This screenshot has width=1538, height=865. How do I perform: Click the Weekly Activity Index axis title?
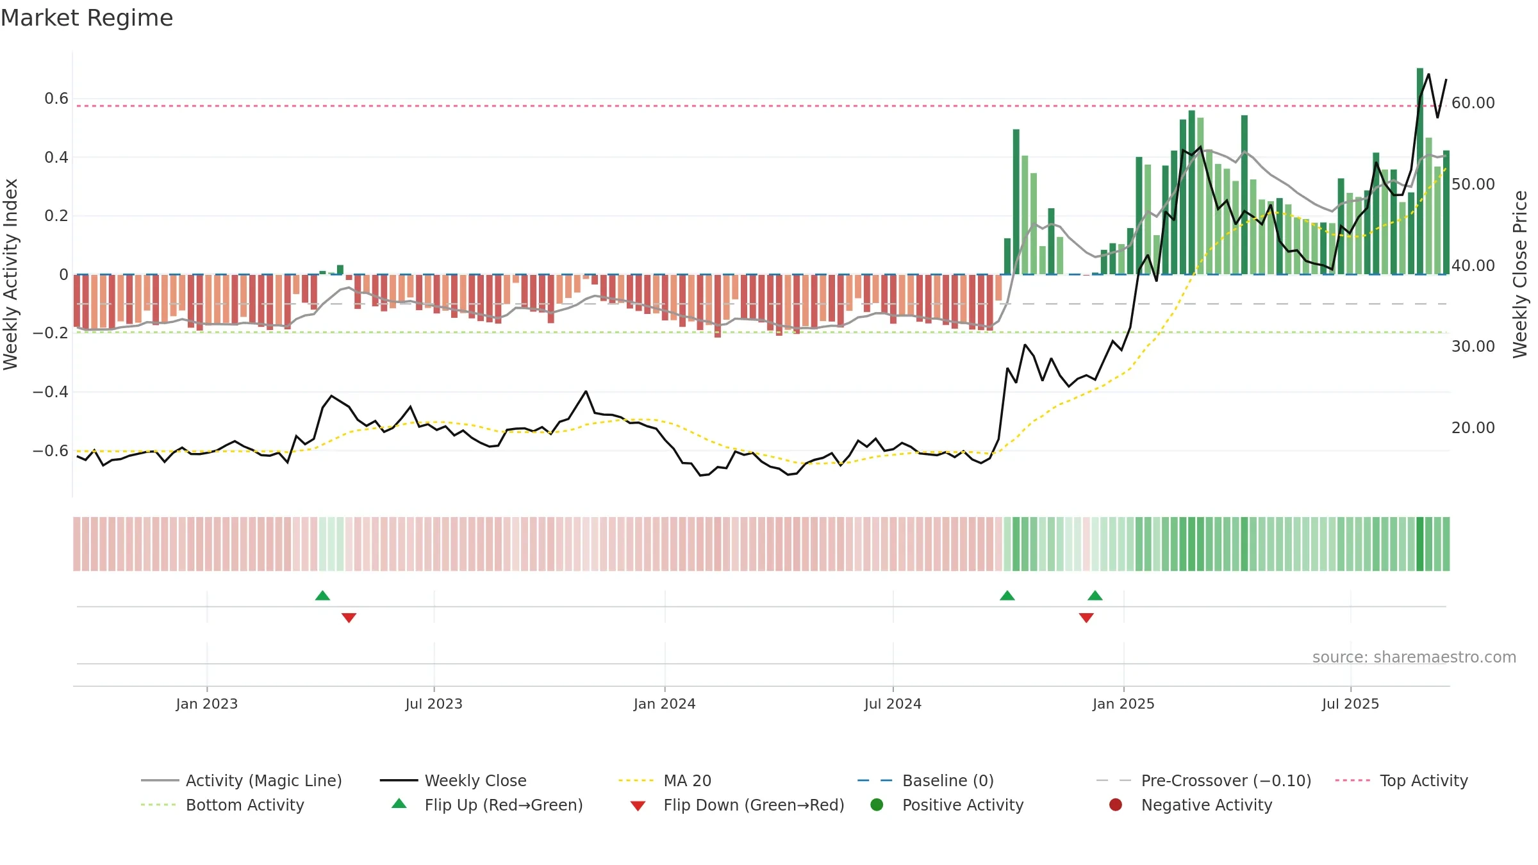[x=11, y=274]
